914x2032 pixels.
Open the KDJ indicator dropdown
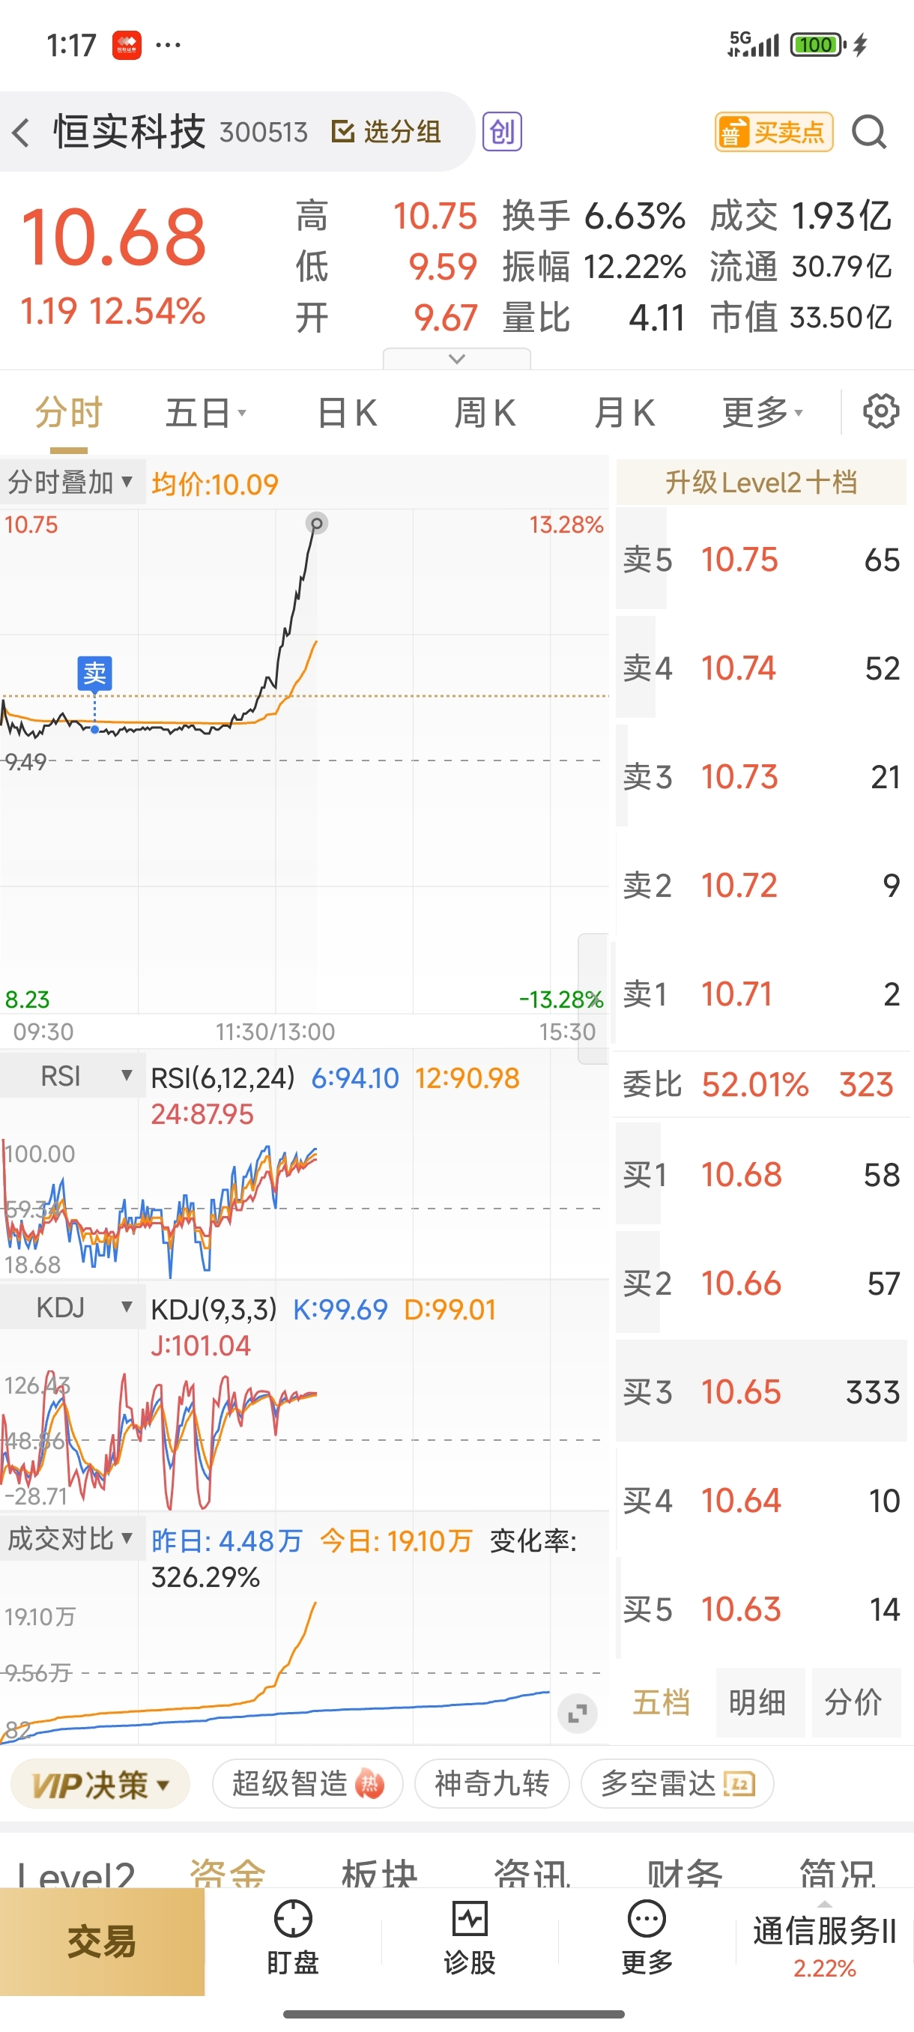point(72,1308)
